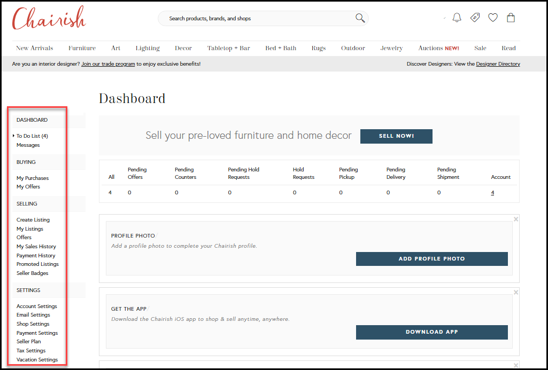
Task: Dismiss the Profile Photo card
Action: pyautogui.click(x=516, y=219)
